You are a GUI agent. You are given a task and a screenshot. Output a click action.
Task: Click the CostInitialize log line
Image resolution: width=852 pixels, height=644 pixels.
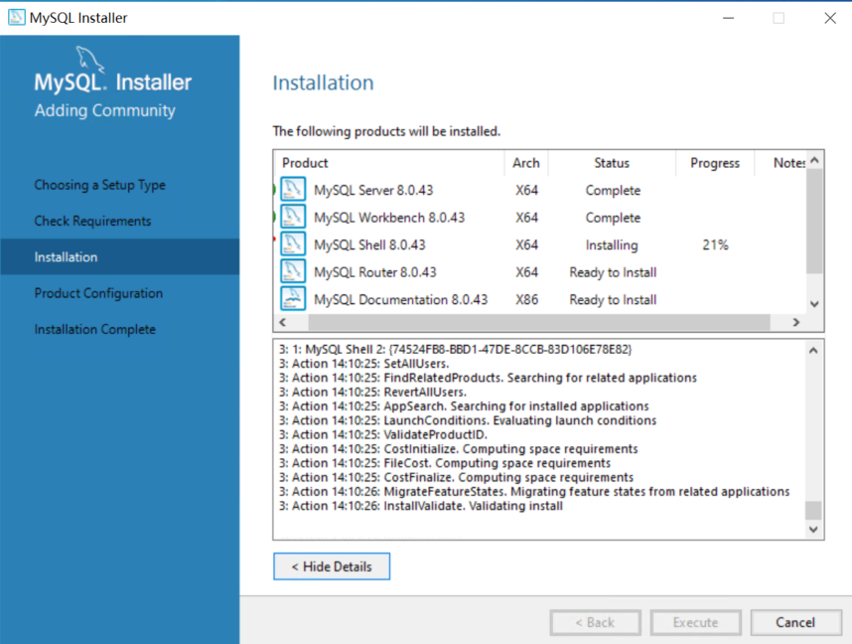tap(459, 449)
